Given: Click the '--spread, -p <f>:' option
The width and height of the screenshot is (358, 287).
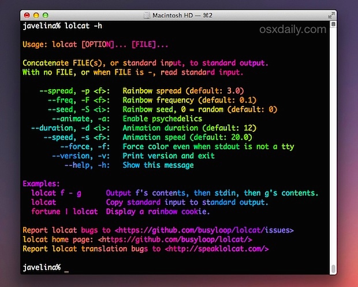Looking at the screenshot, I should [74, 91].
